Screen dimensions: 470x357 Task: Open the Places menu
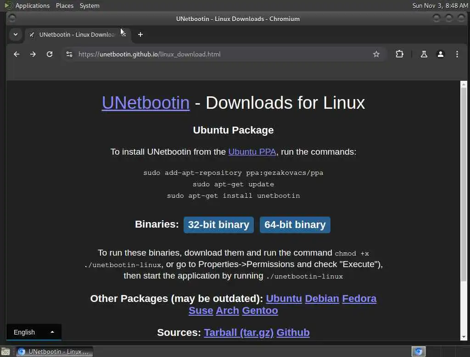(x=65, y=6)
